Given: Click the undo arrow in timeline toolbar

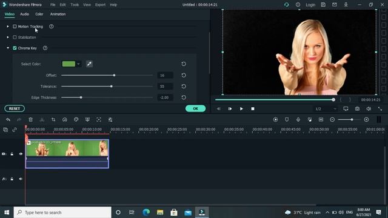Looking at the screenshot, I should pyautogui.click(x=8, y=120).
